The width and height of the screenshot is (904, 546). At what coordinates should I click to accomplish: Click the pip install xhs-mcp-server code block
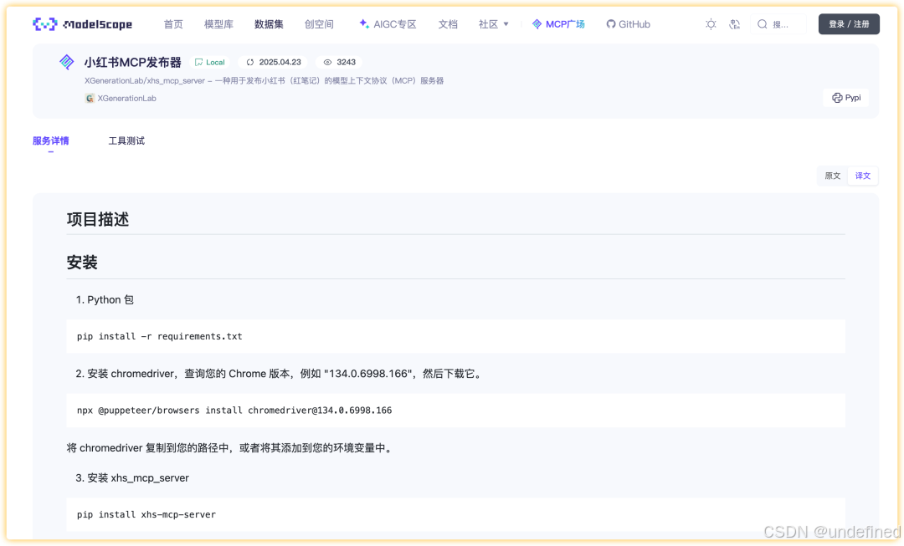(x=455, y=514)
